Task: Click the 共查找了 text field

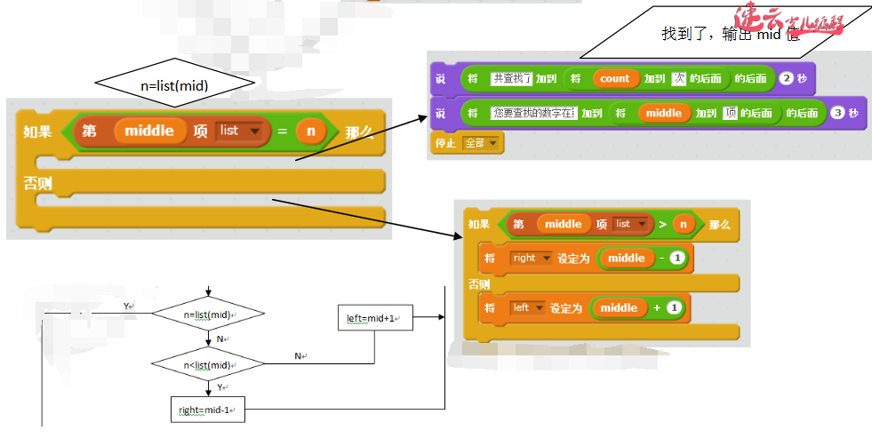Action: [512, 79]
